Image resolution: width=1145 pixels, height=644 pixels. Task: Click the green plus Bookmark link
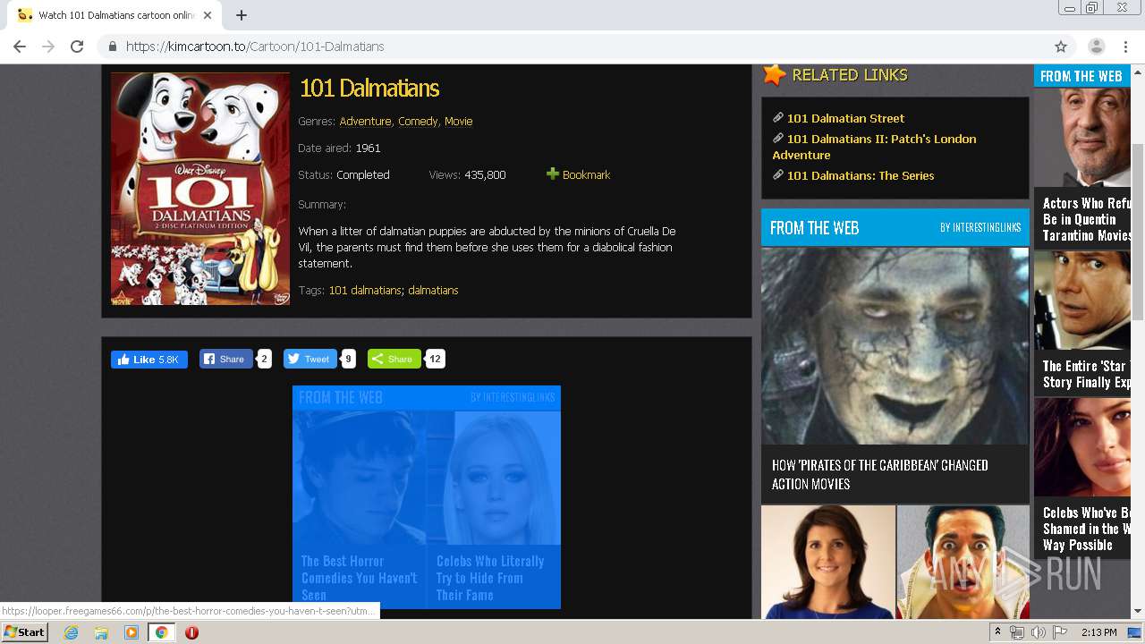click(579, 174)
